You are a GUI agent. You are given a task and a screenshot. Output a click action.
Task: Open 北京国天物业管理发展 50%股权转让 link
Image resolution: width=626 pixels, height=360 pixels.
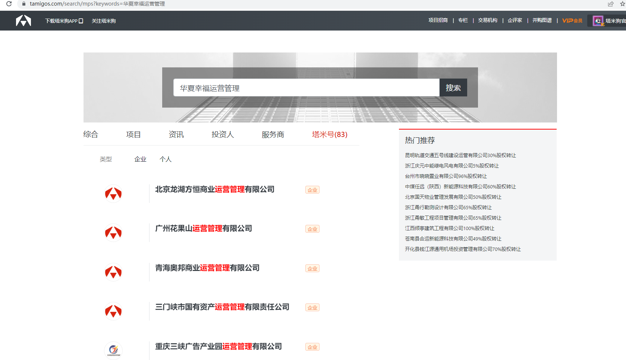click(x=453, y=197)
